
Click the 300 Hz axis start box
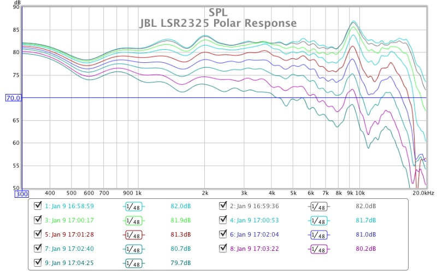pyautogui.click(x=22, y=194)
